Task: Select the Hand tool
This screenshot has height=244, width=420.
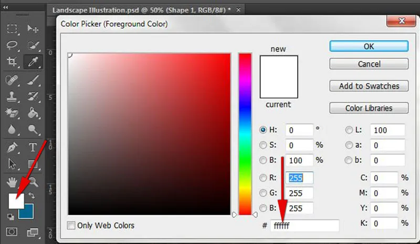Action: [x=12, y=182]
